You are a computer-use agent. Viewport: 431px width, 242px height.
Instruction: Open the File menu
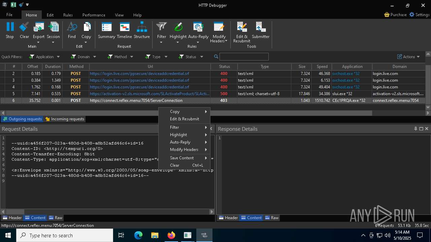tap(9, 15)
